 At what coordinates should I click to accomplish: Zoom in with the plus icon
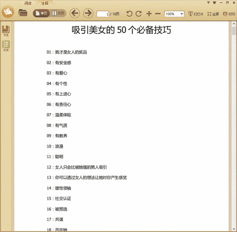(149, 14)
